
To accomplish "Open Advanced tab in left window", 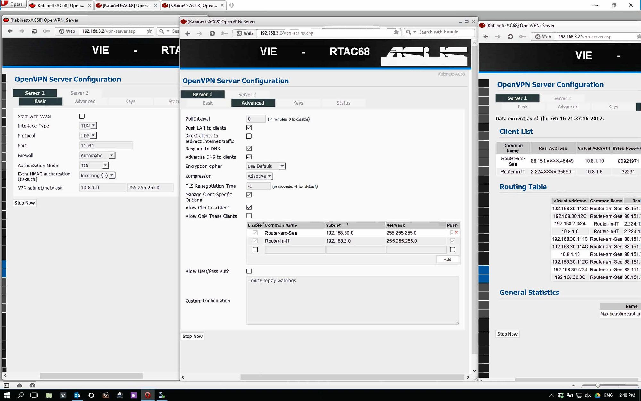I will coord(85,101).
